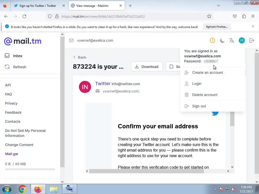
Task: Click Firefox taskbar icon
Action: [x=38, y=189]
